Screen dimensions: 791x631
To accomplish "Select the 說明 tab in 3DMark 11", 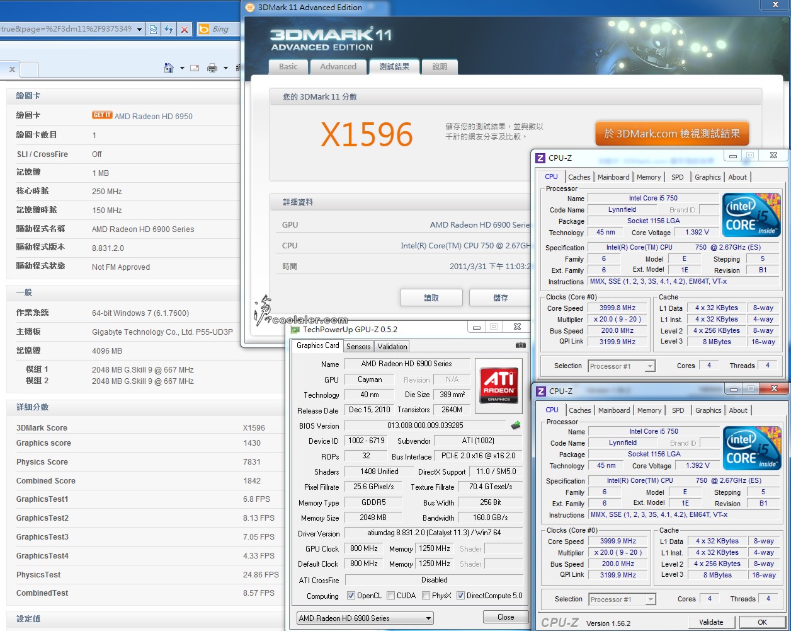I will point(440,67).
